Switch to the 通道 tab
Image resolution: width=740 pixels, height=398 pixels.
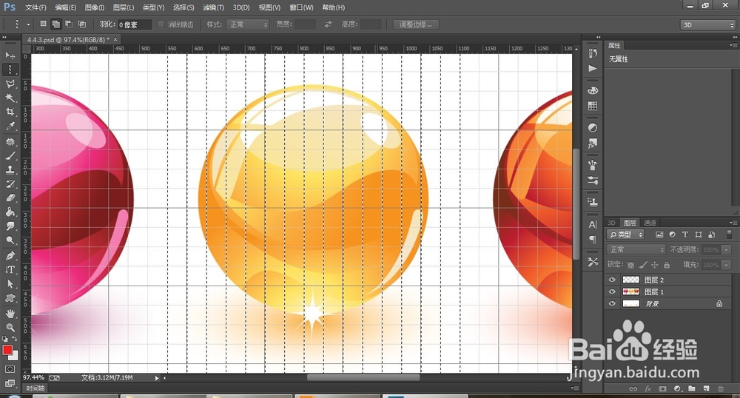click(x=650, y=223)
